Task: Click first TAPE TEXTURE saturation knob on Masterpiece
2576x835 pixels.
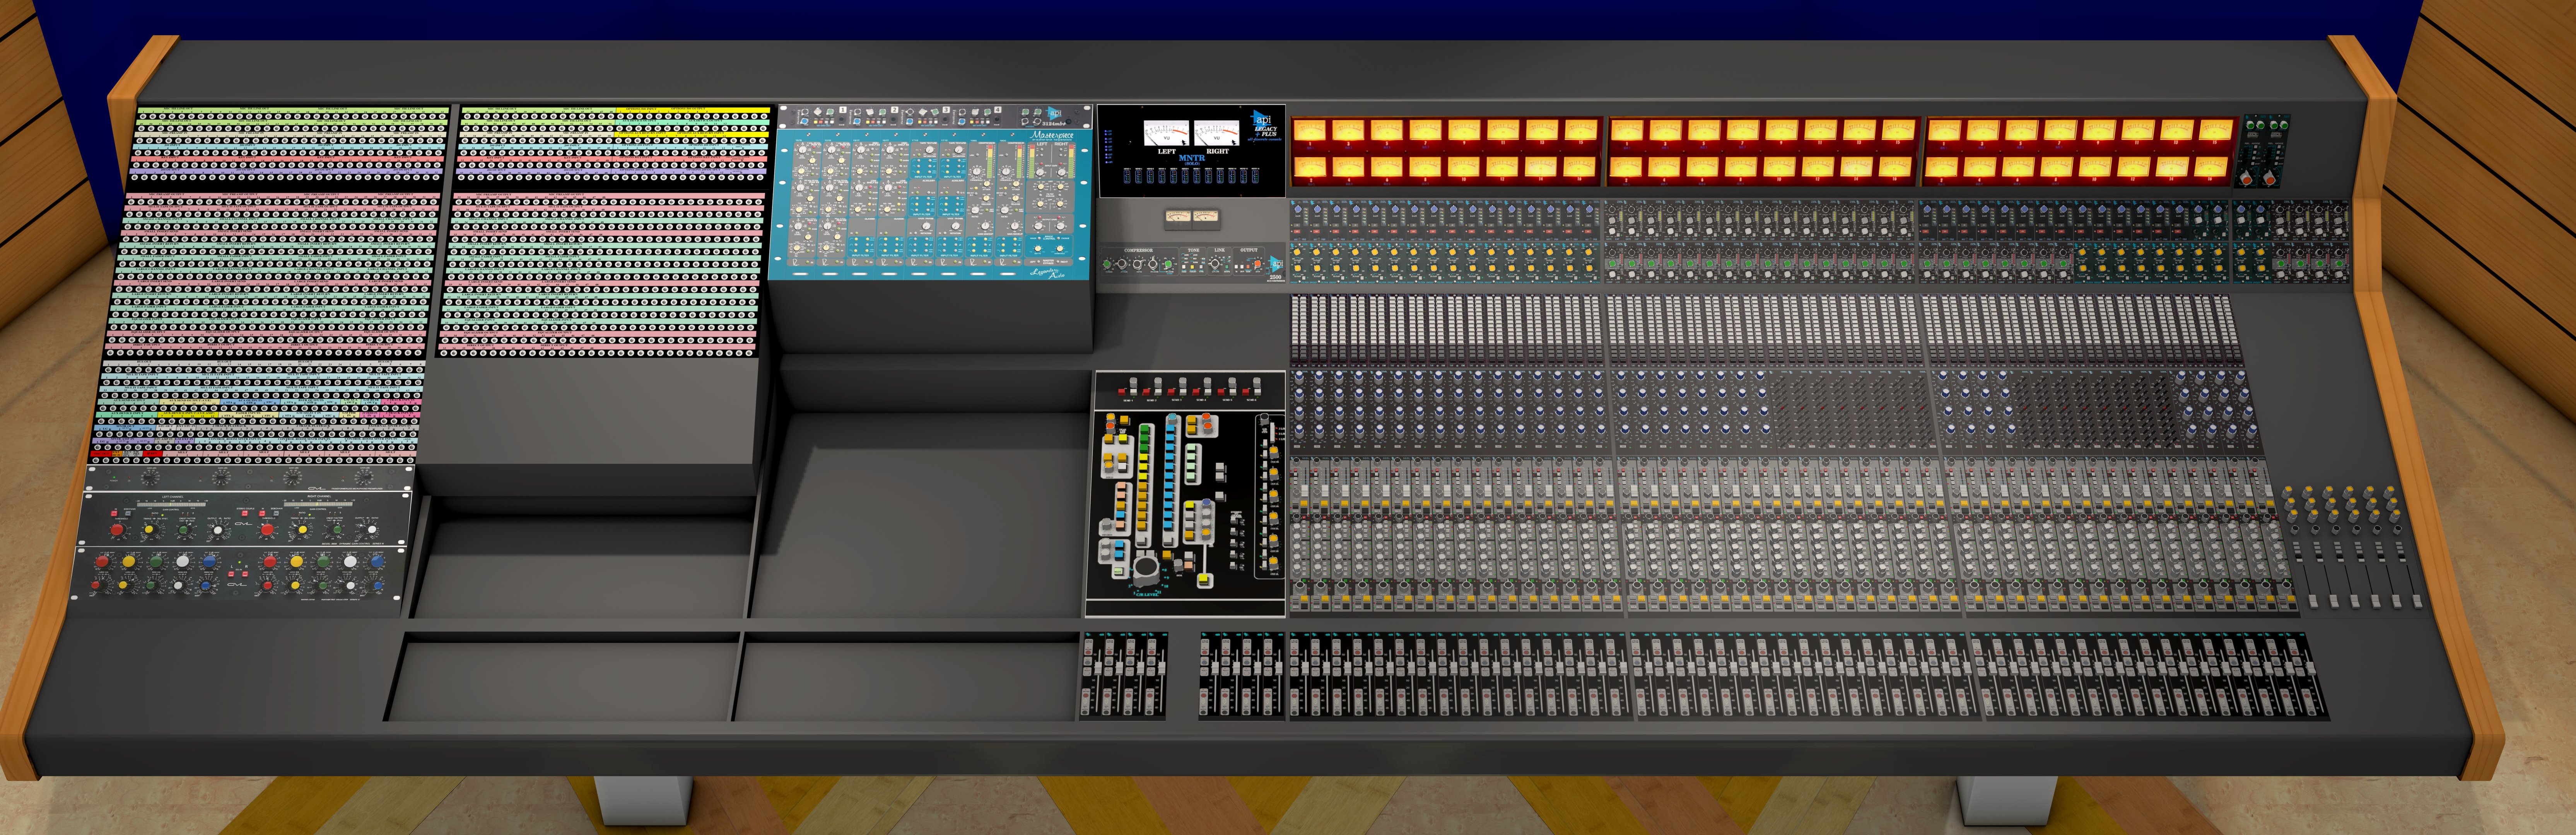Action: point(929,150)
